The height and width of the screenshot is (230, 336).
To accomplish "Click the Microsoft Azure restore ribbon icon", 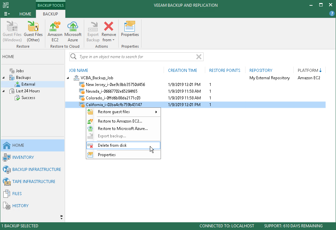I will pos(73,31).
